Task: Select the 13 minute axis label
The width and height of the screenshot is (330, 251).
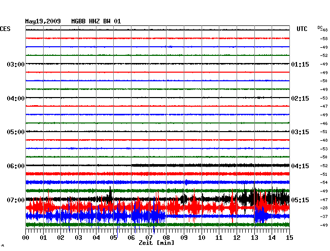Action: coord(254,238)
